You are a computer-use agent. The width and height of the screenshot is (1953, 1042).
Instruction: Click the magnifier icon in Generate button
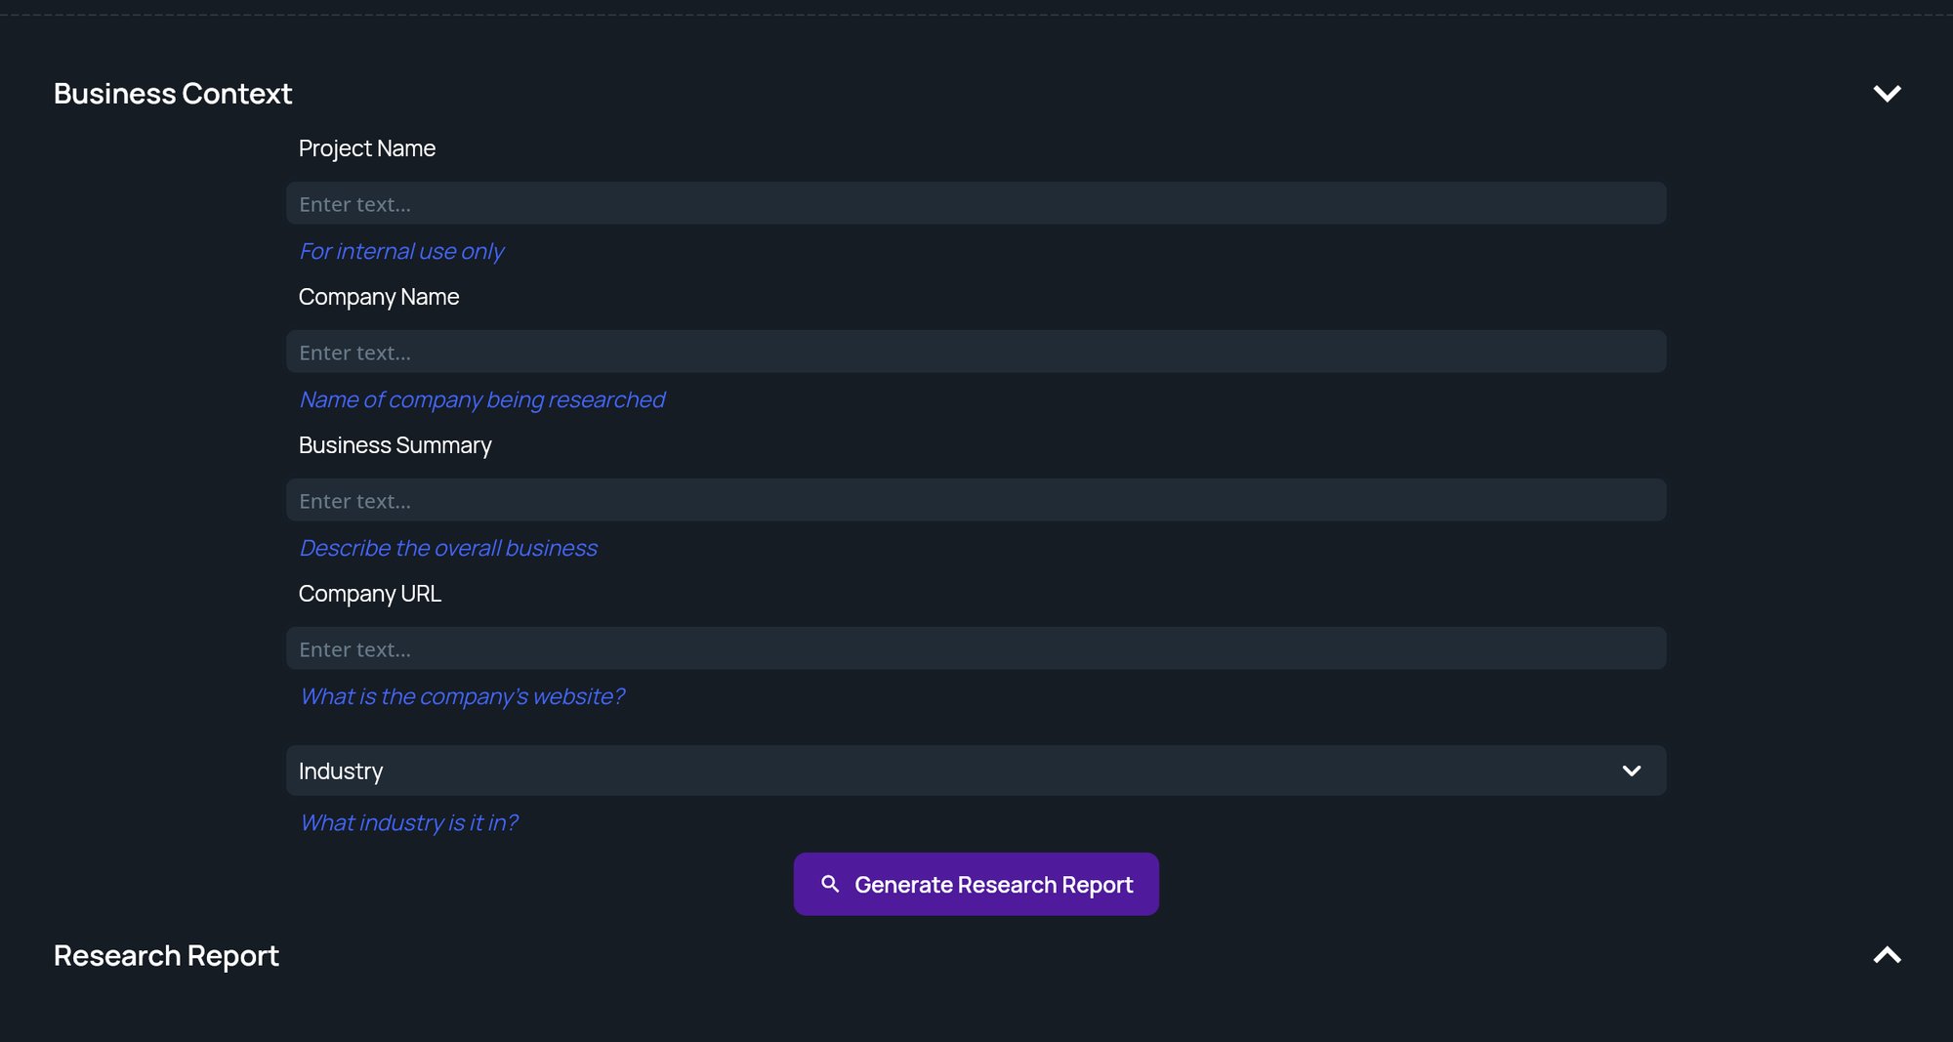[x=830, y=884]
